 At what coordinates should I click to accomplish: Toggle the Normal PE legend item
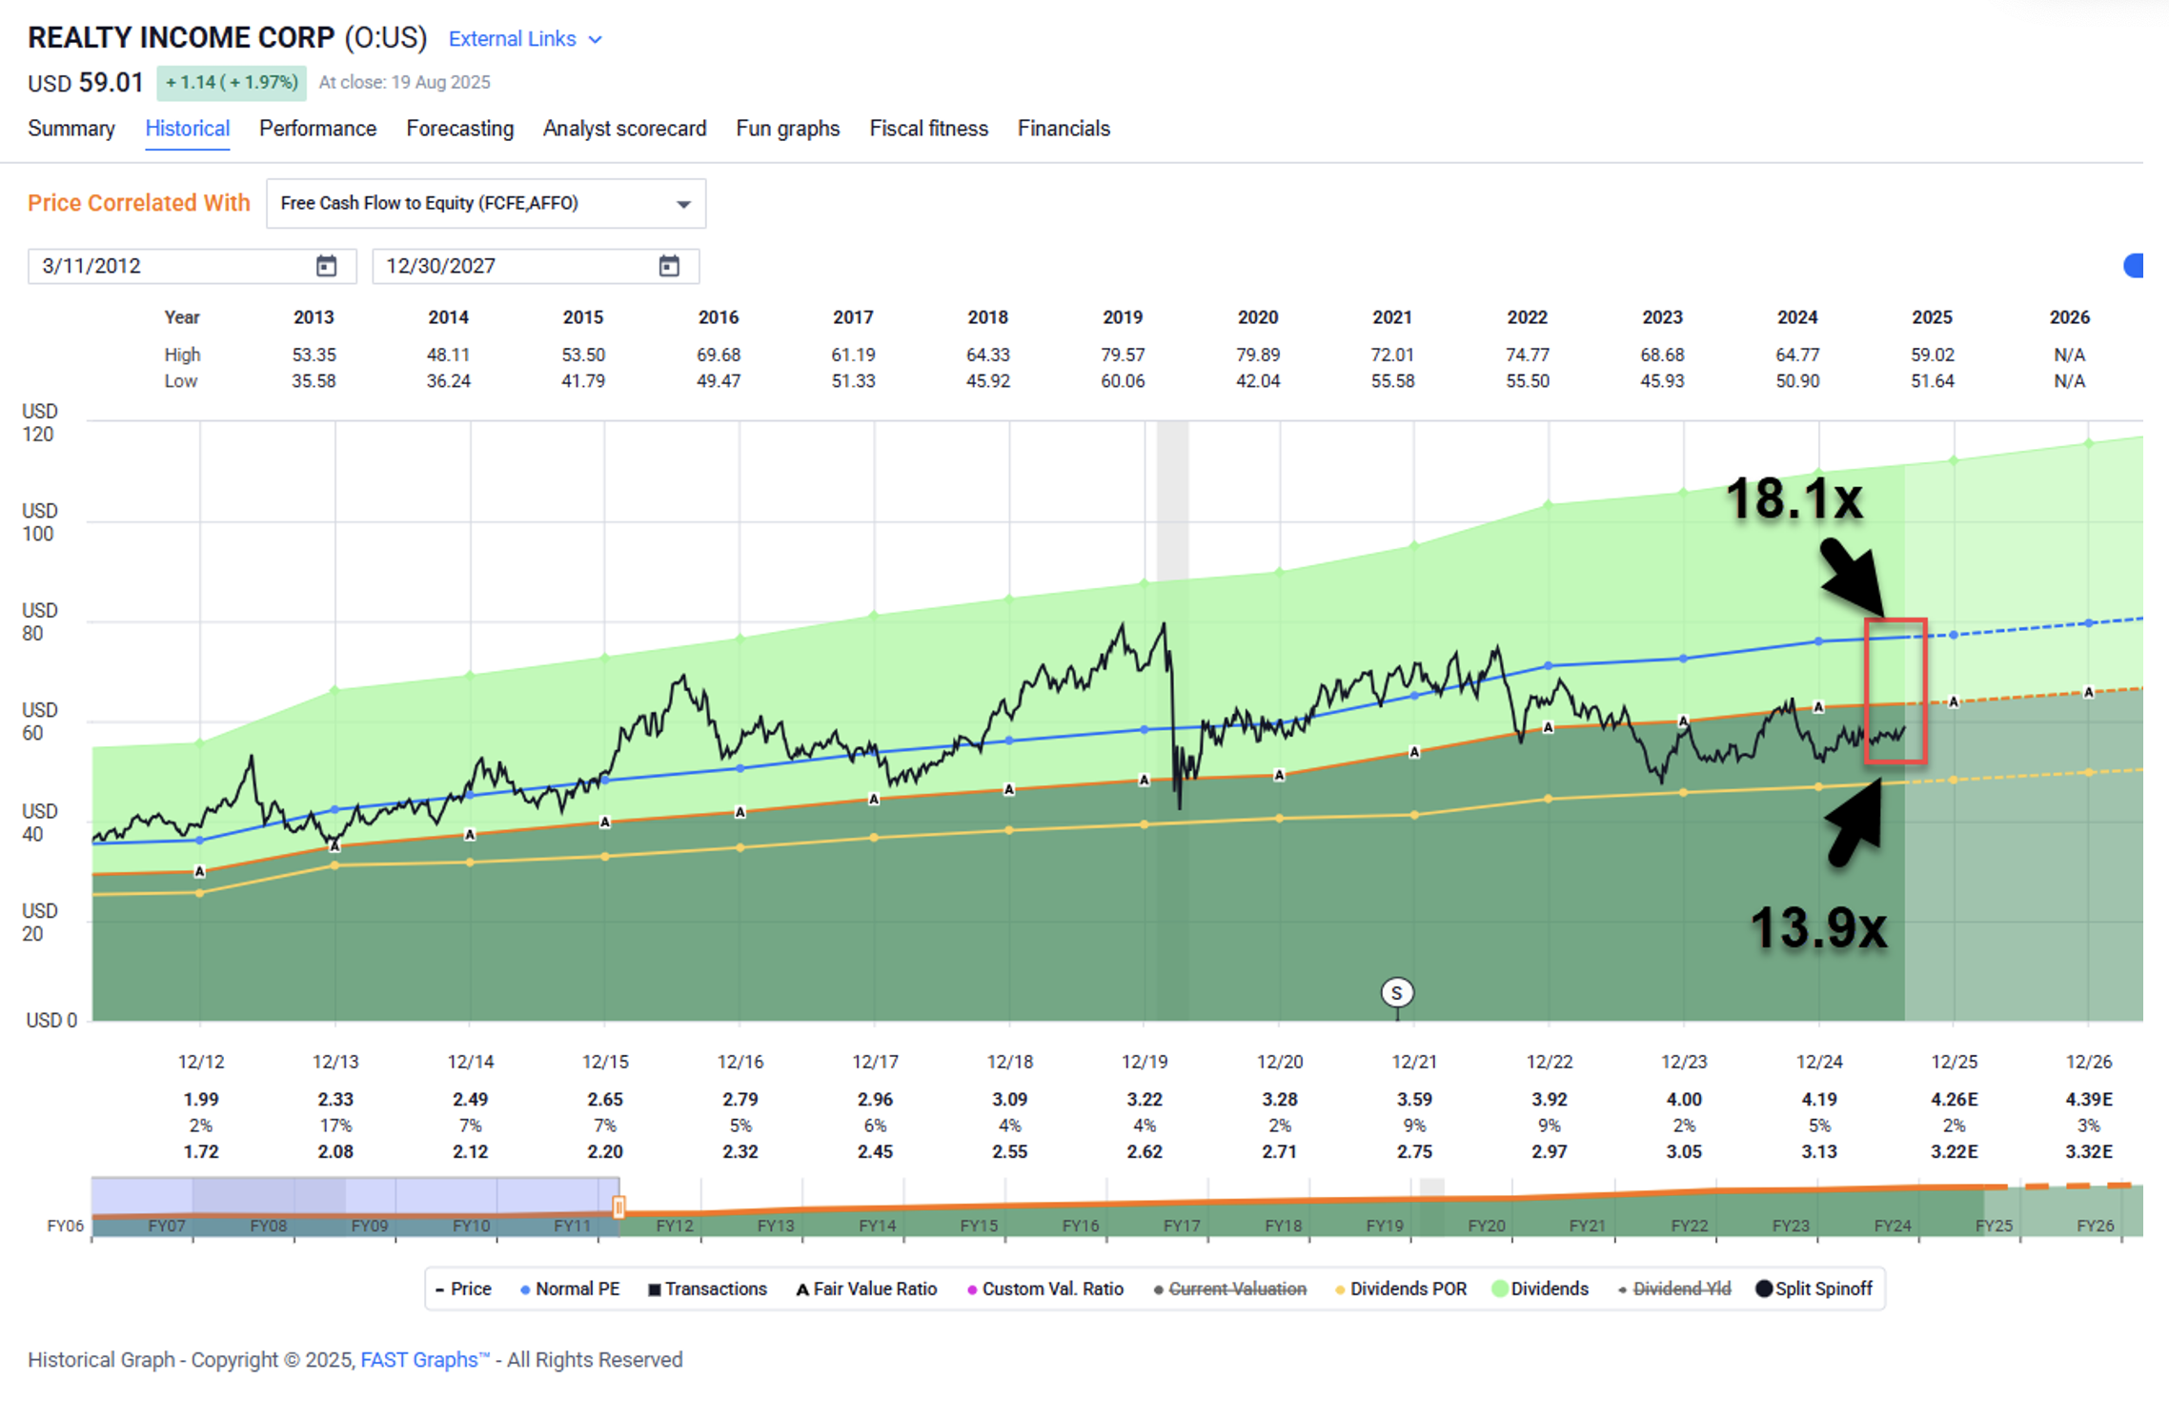pos(570,1289)
